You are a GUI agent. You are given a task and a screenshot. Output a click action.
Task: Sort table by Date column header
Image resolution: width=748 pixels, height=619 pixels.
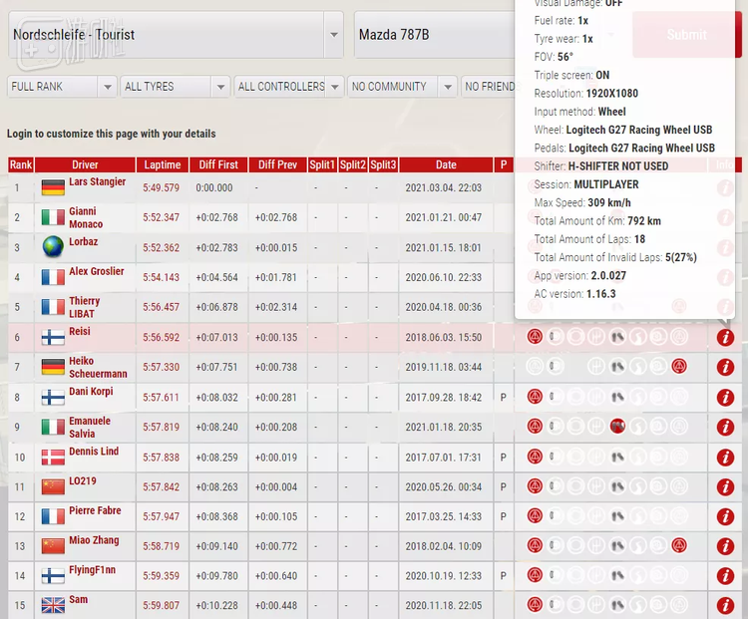click(446, 165)
